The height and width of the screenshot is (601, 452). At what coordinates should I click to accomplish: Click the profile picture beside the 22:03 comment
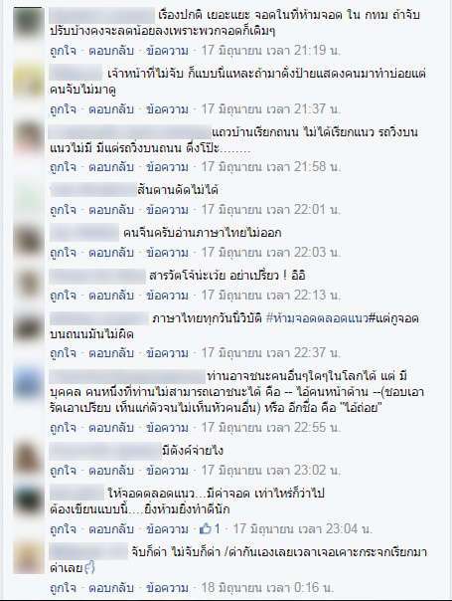click(29, 241)
